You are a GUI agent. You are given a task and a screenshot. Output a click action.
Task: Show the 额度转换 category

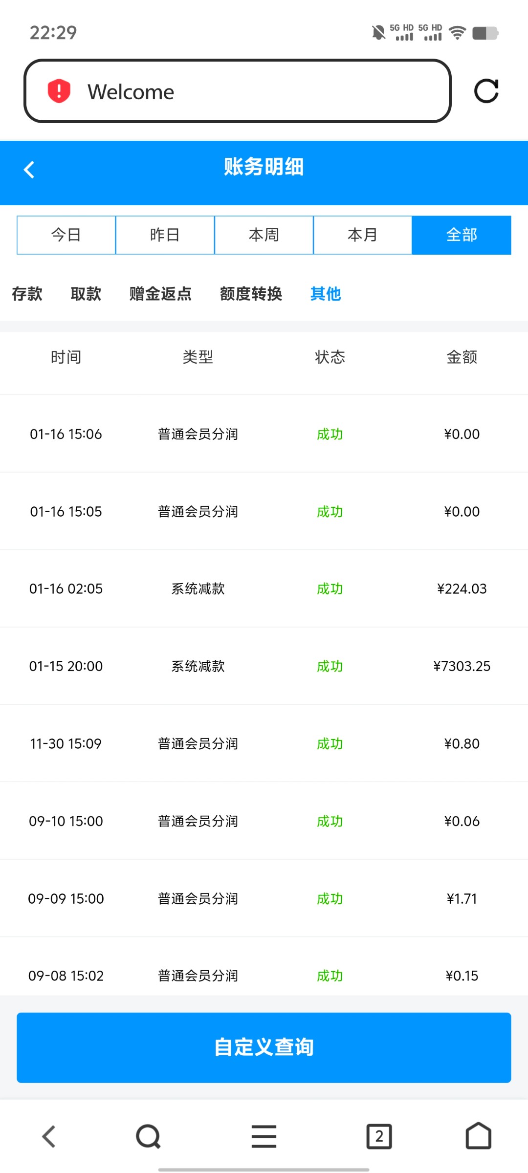pyautogui.click(x=251, y=294)
